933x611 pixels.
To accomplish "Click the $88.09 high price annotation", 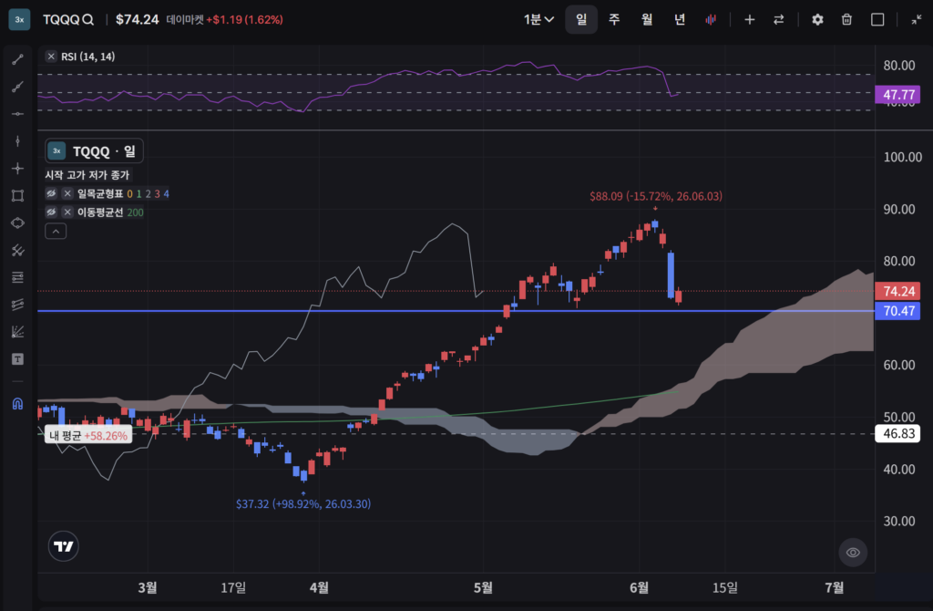I will pos(656,196).
